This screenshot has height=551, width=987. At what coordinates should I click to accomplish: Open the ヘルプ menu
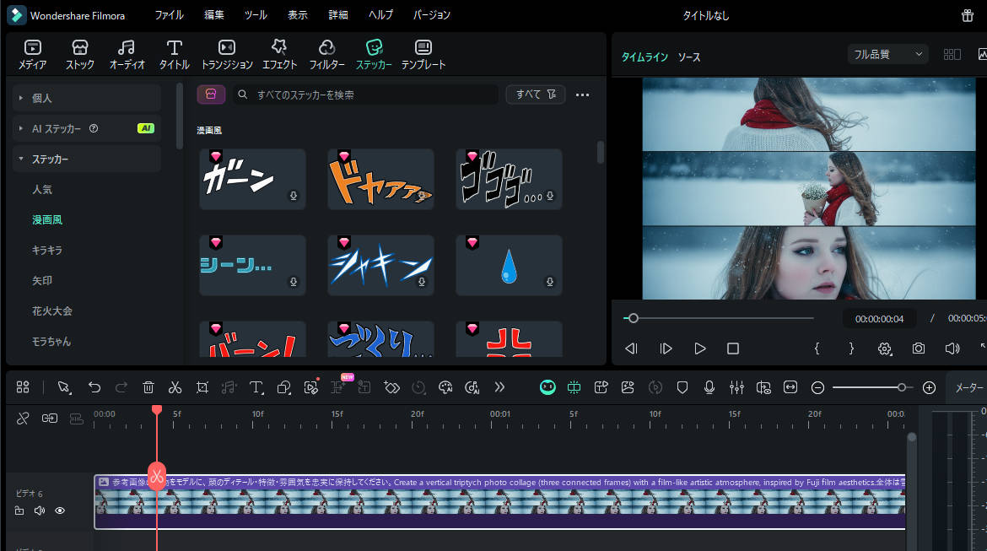pyautogui.click(x=380, y=14)
